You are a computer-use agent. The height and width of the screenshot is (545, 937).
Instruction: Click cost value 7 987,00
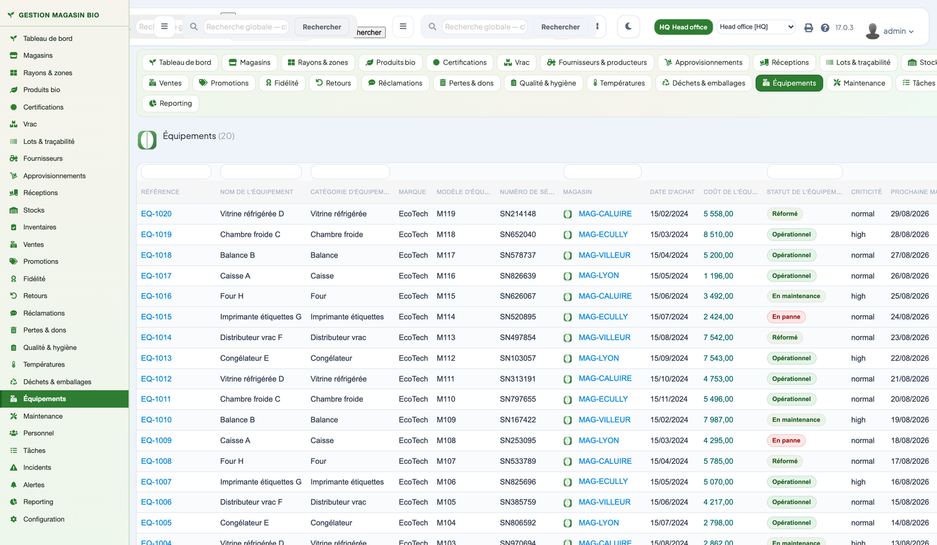click(718, 420)
